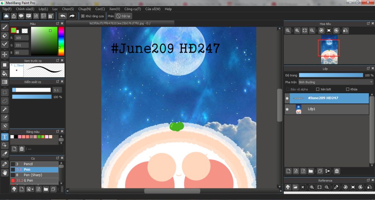Toggle the Bảo vệ alpha checkbox
Viewport: 375px width, 200px height.
click(288, 89)
